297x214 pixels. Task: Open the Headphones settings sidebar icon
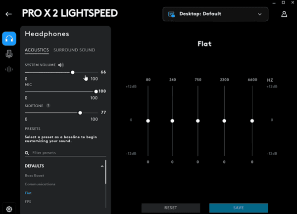point(9,39)
